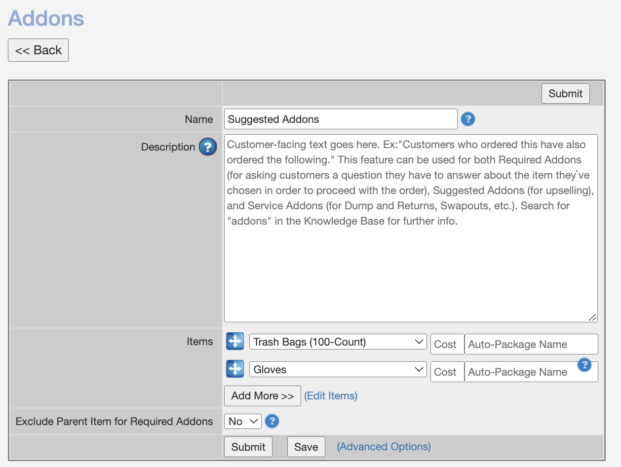Click the move handle icon for Trash Bags row

235,342
